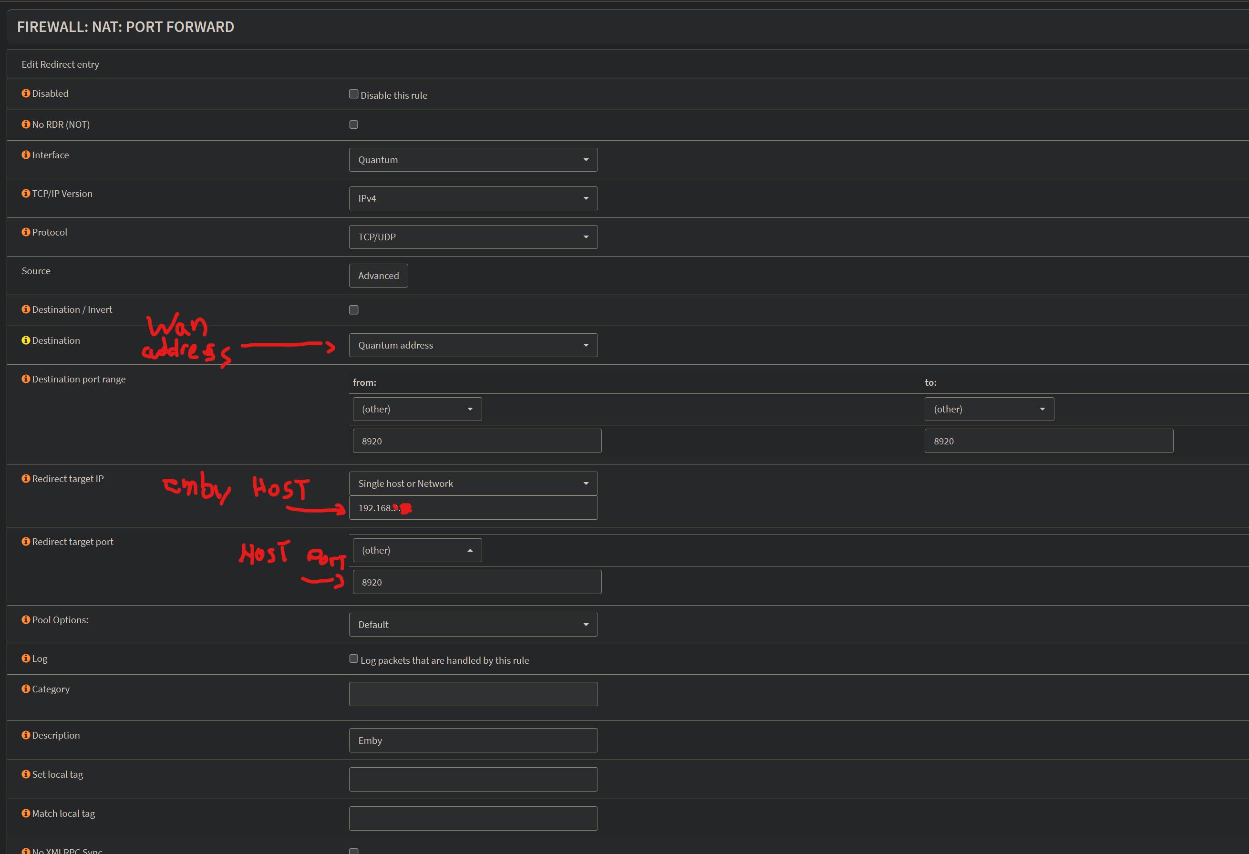Expand the Destination dropdown showing Quantum address
The height and width of the screenshot is (854, 1249).
(x=473, y=345)
